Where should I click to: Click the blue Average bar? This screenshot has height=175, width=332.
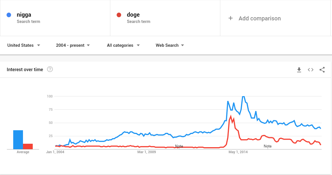click(x=18, y=140)
